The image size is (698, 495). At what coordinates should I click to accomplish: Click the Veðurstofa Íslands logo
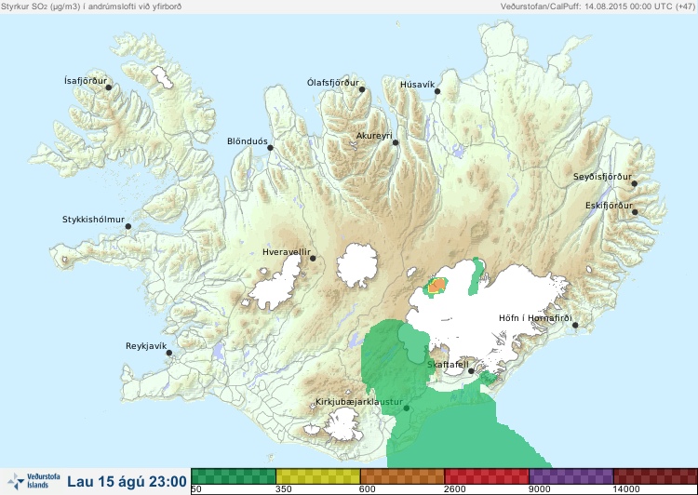tap(34, 481)
